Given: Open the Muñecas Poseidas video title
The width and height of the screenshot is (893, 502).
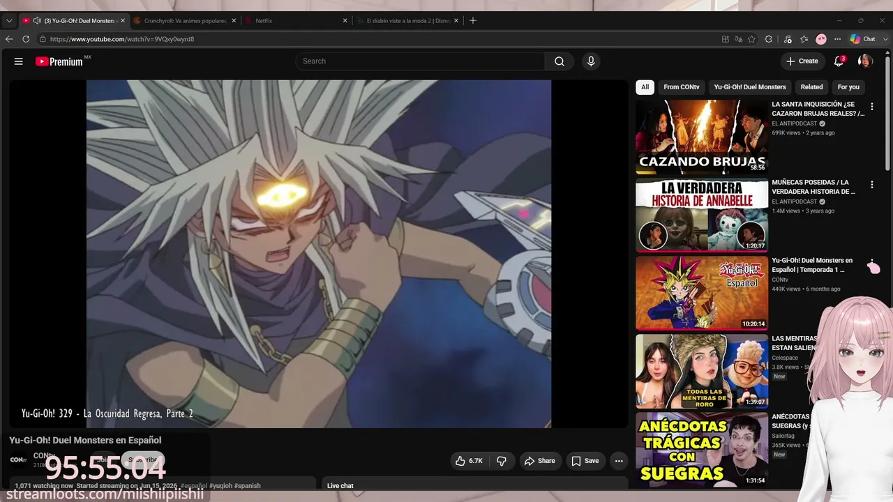Looking at the screenshot, I should (x=813, y=187).
